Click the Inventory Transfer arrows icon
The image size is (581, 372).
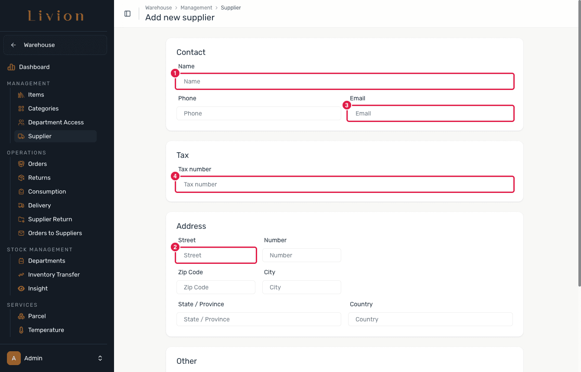[x=21, y=275]
